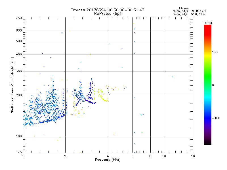Click the x-axis tick label '16'

(x=193, y=156)
